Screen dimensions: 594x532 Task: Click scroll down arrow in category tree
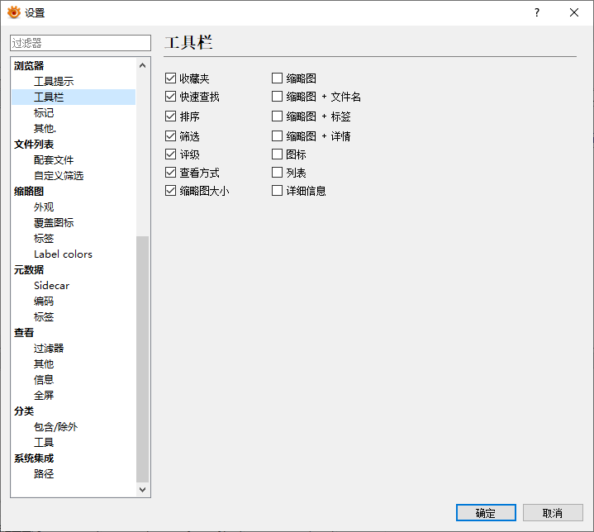tap(142, 490)
